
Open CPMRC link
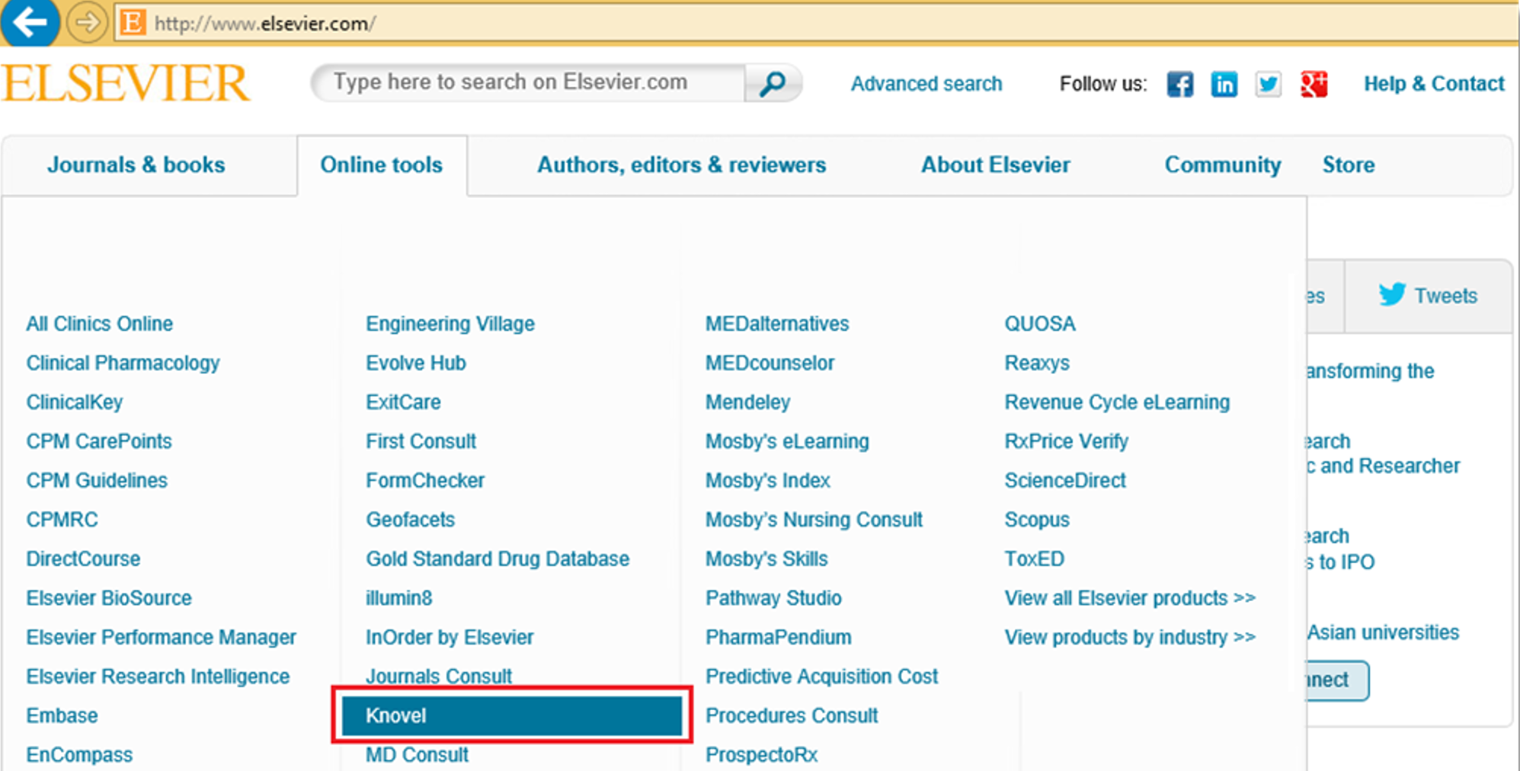[62, 520]
